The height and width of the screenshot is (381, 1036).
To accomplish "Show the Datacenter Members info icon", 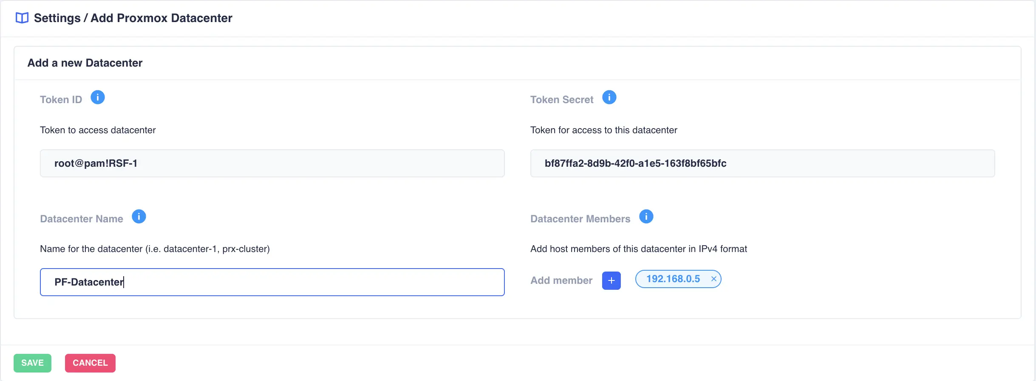I will click(646, 217).
